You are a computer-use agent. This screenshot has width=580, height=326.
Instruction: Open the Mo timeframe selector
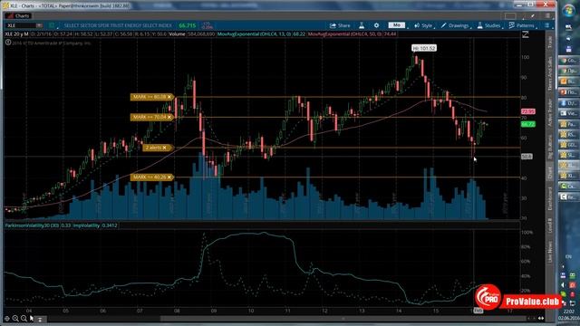[397, 25]
